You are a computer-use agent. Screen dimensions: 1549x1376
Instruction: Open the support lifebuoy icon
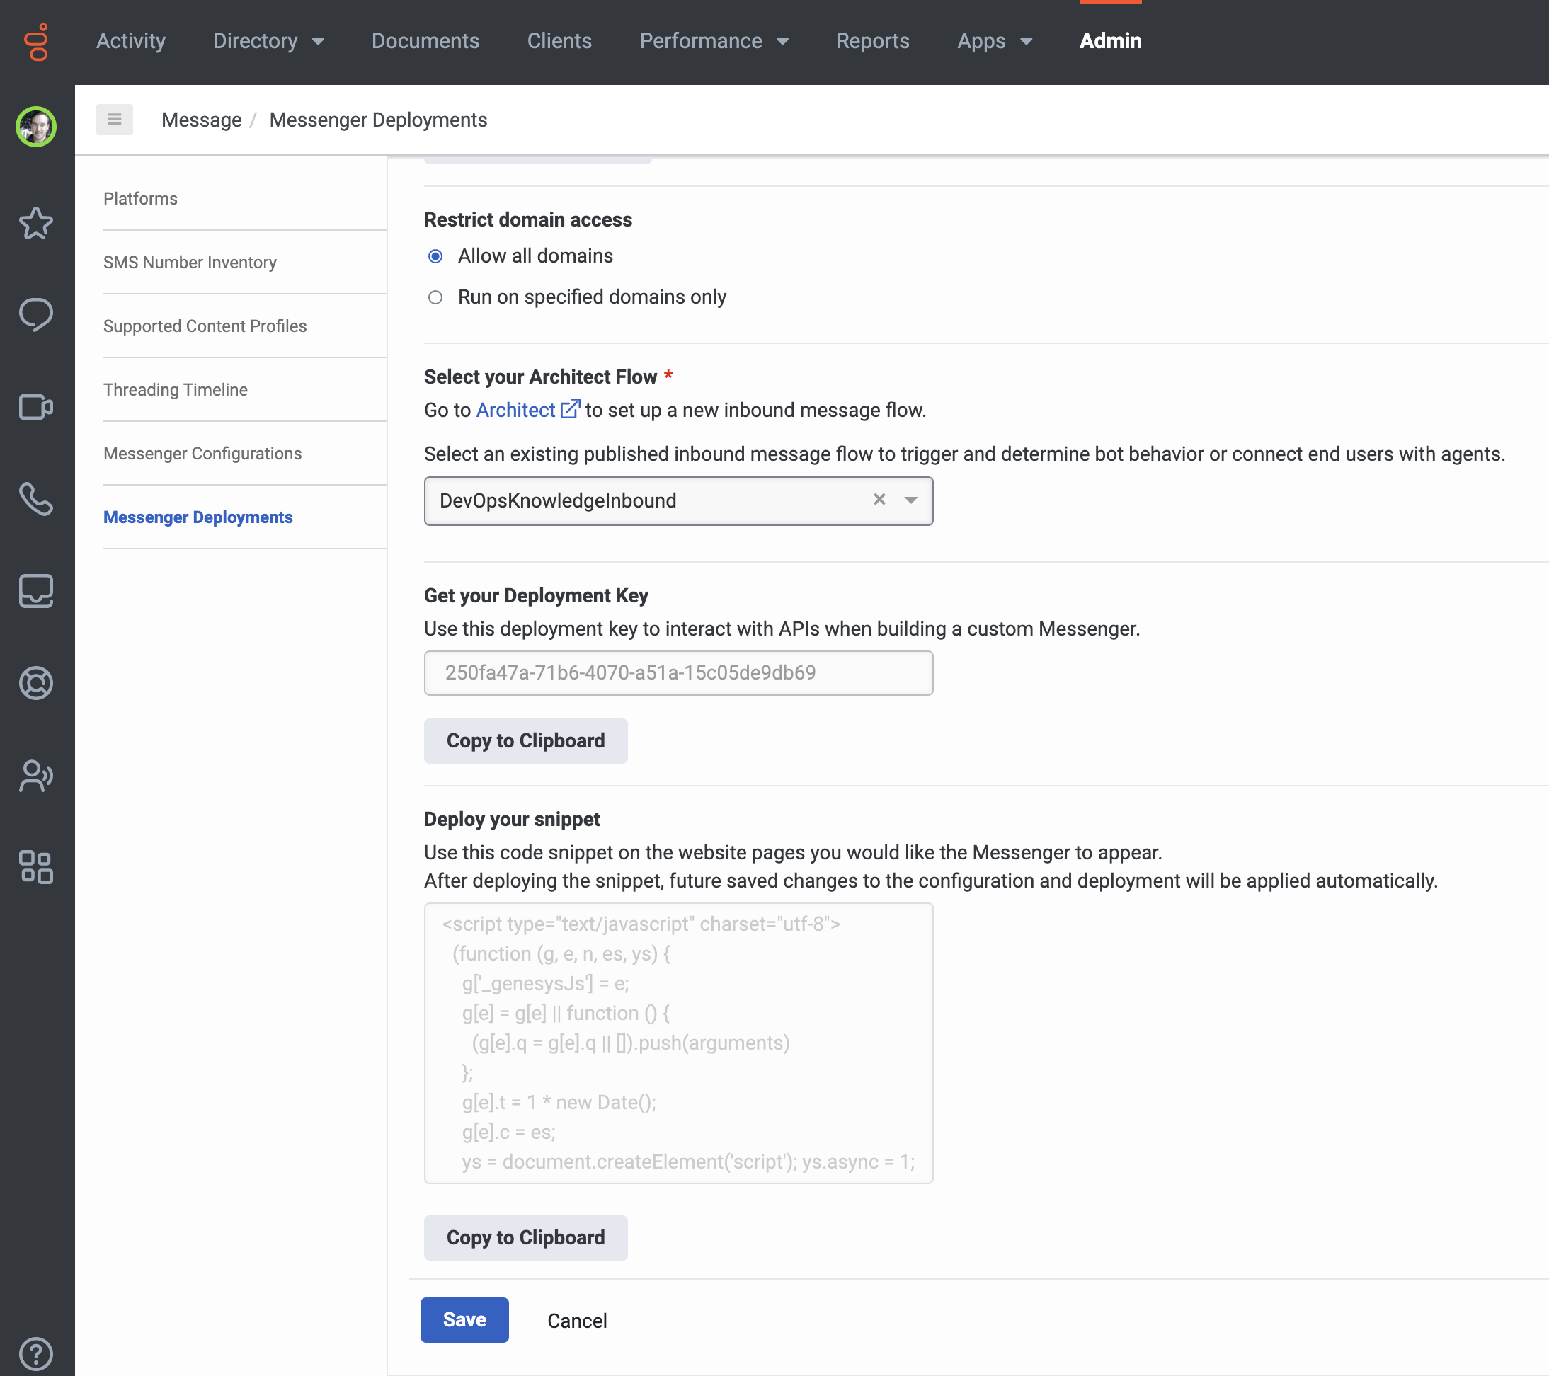point(35,683)
